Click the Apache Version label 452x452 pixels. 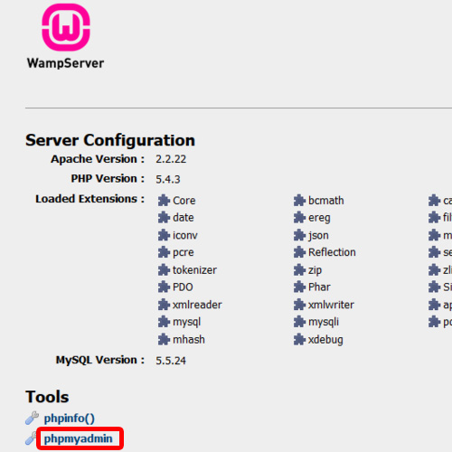point(98,159)
